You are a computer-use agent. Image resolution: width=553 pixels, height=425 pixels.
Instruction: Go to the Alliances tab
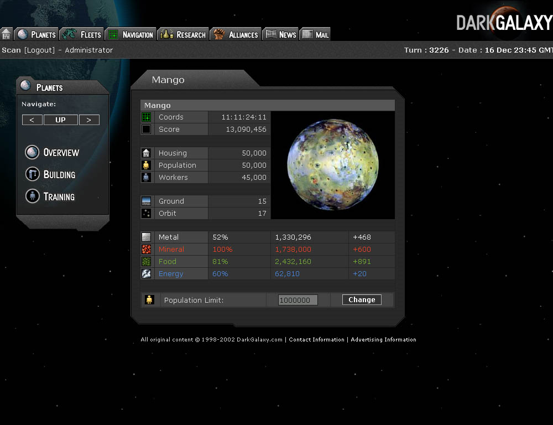[236, 34]
